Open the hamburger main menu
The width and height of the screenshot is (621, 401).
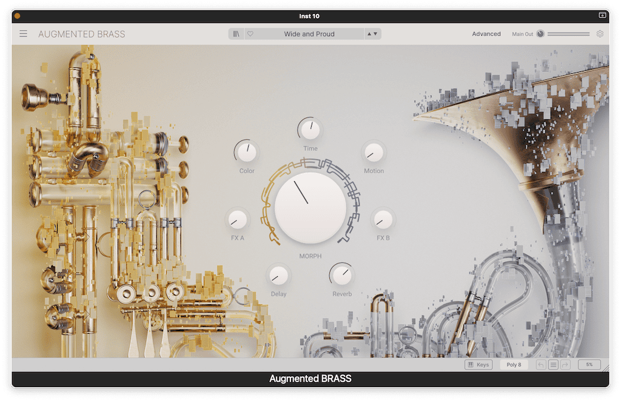click(x=24, y=34)
